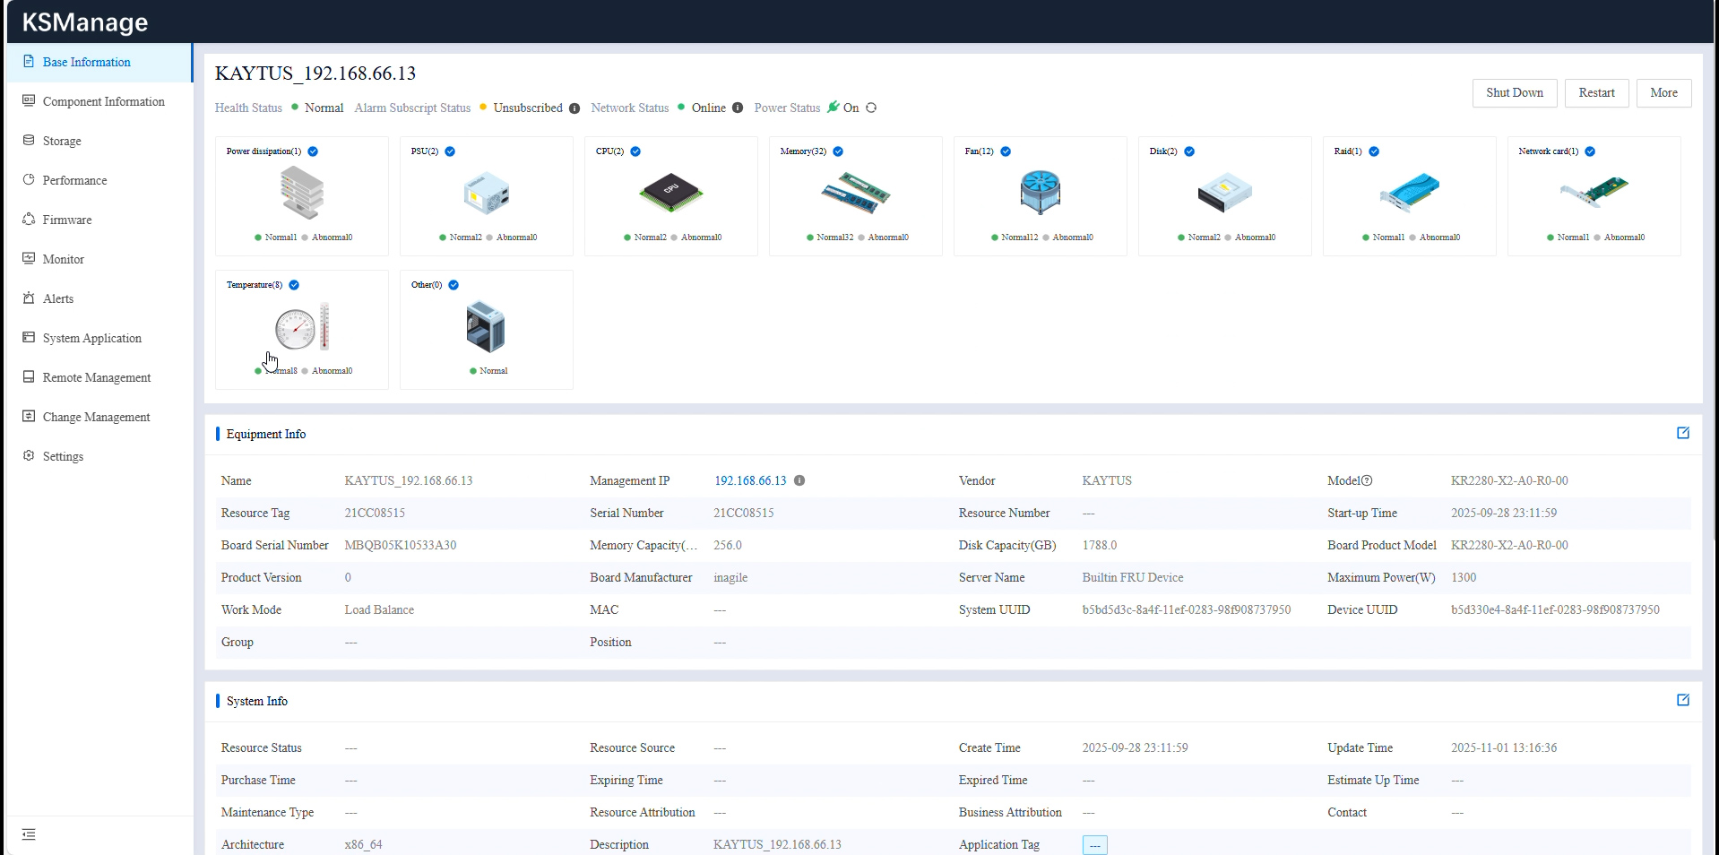Click the Model help question mark

1367,480
